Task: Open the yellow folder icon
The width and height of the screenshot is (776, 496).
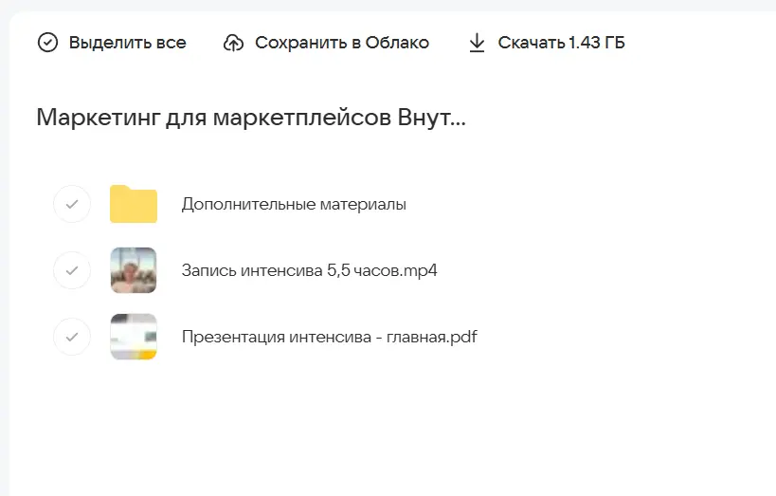Action: 134,204
